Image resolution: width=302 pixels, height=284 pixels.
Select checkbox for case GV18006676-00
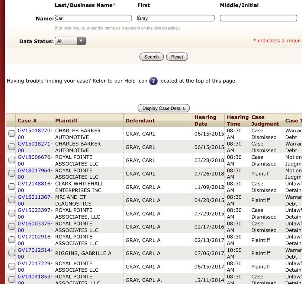(11, 160)
